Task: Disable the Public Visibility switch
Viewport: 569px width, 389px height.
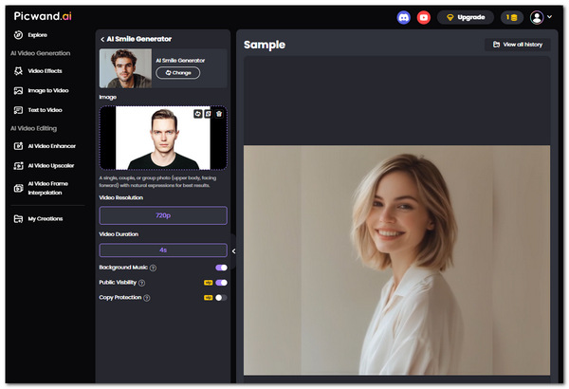Action: pyautogui.click(x=221, y=283)
